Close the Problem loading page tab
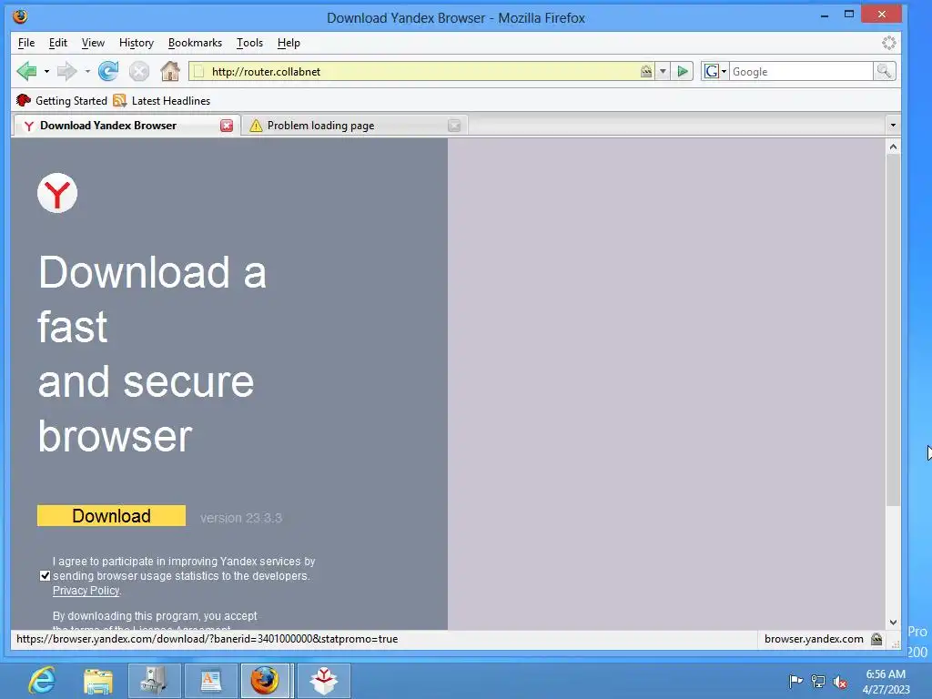 [454, 126]
